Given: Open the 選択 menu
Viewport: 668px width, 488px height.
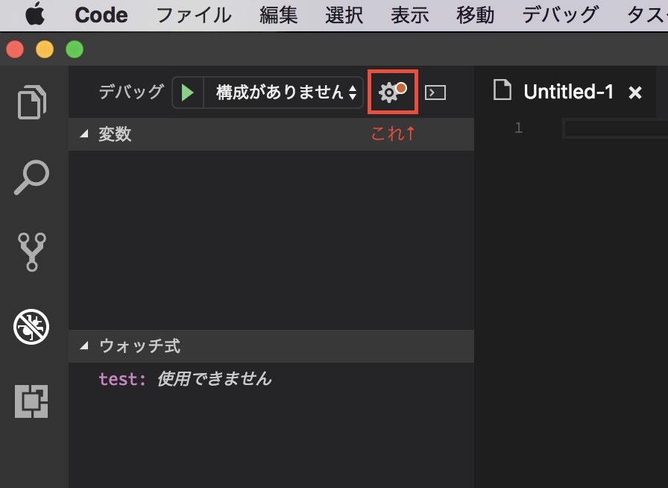Looking at the screenshot, I should click(x=344, y=16).
